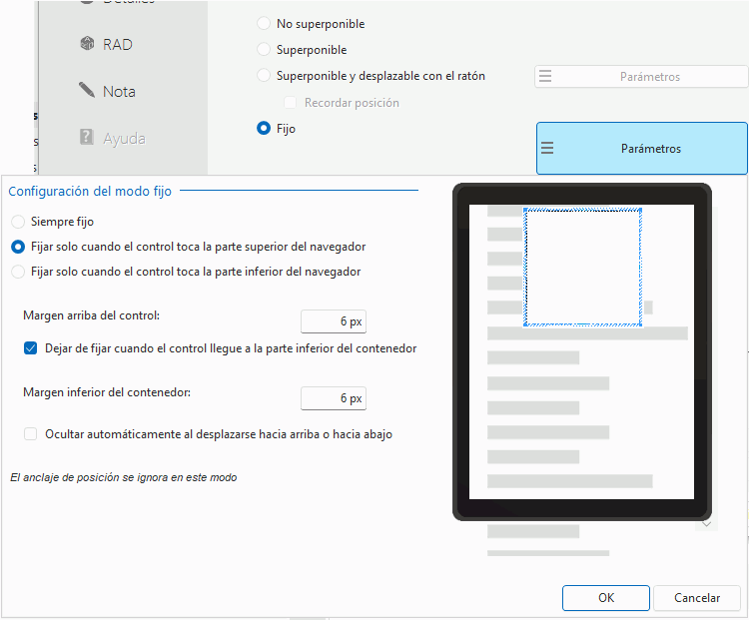
Task: Confirm with the OK button
Action: pyautogui.click(x=606, y=598)
